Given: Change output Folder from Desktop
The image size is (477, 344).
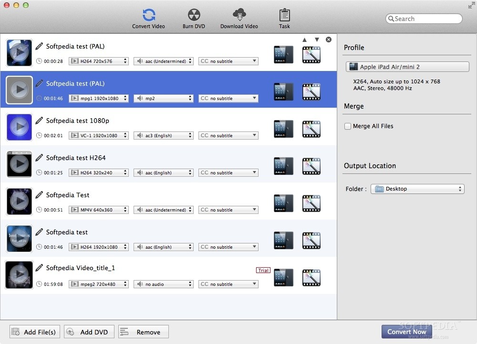Looking at the screenshot, I should pyautogui.click(x=417, y=189).
